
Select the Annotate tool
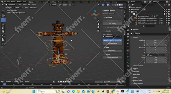pyautogui.click(x=3, y=36)
